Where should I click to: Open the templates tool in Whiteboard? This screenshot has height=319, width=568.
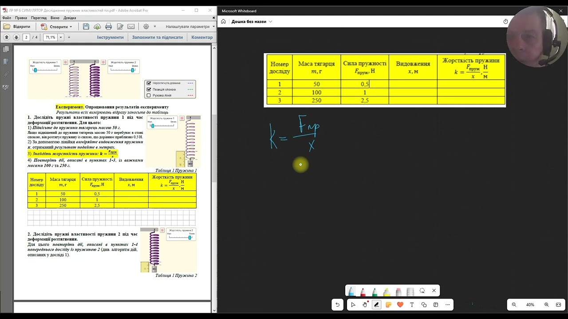[x=436, y=305]
